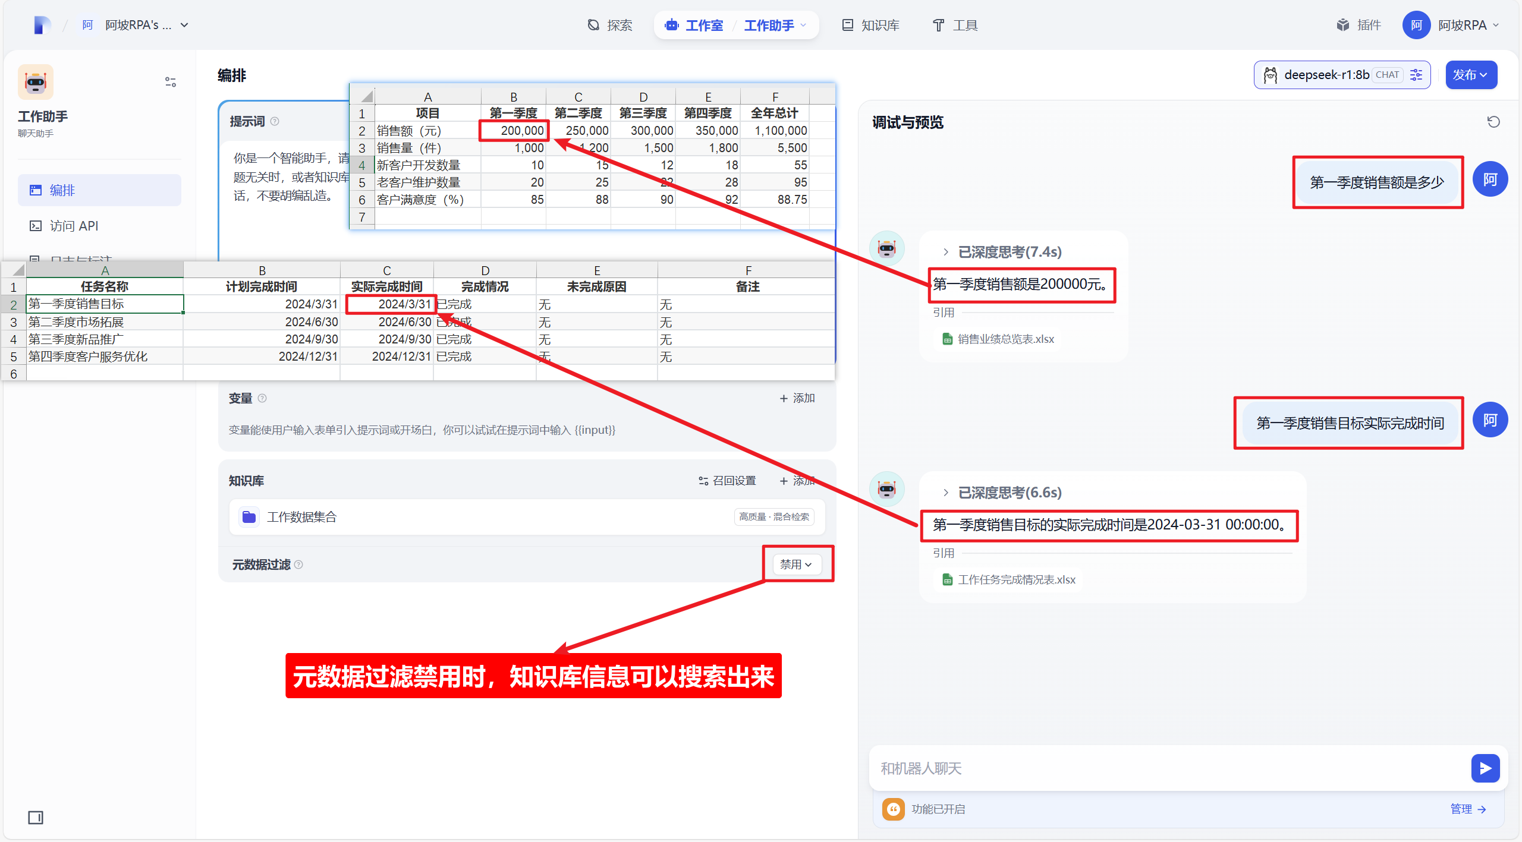1522x842 pixels.
Task: Click the 工作数据集合 folder icon
Action: click(x=249, y=517)
